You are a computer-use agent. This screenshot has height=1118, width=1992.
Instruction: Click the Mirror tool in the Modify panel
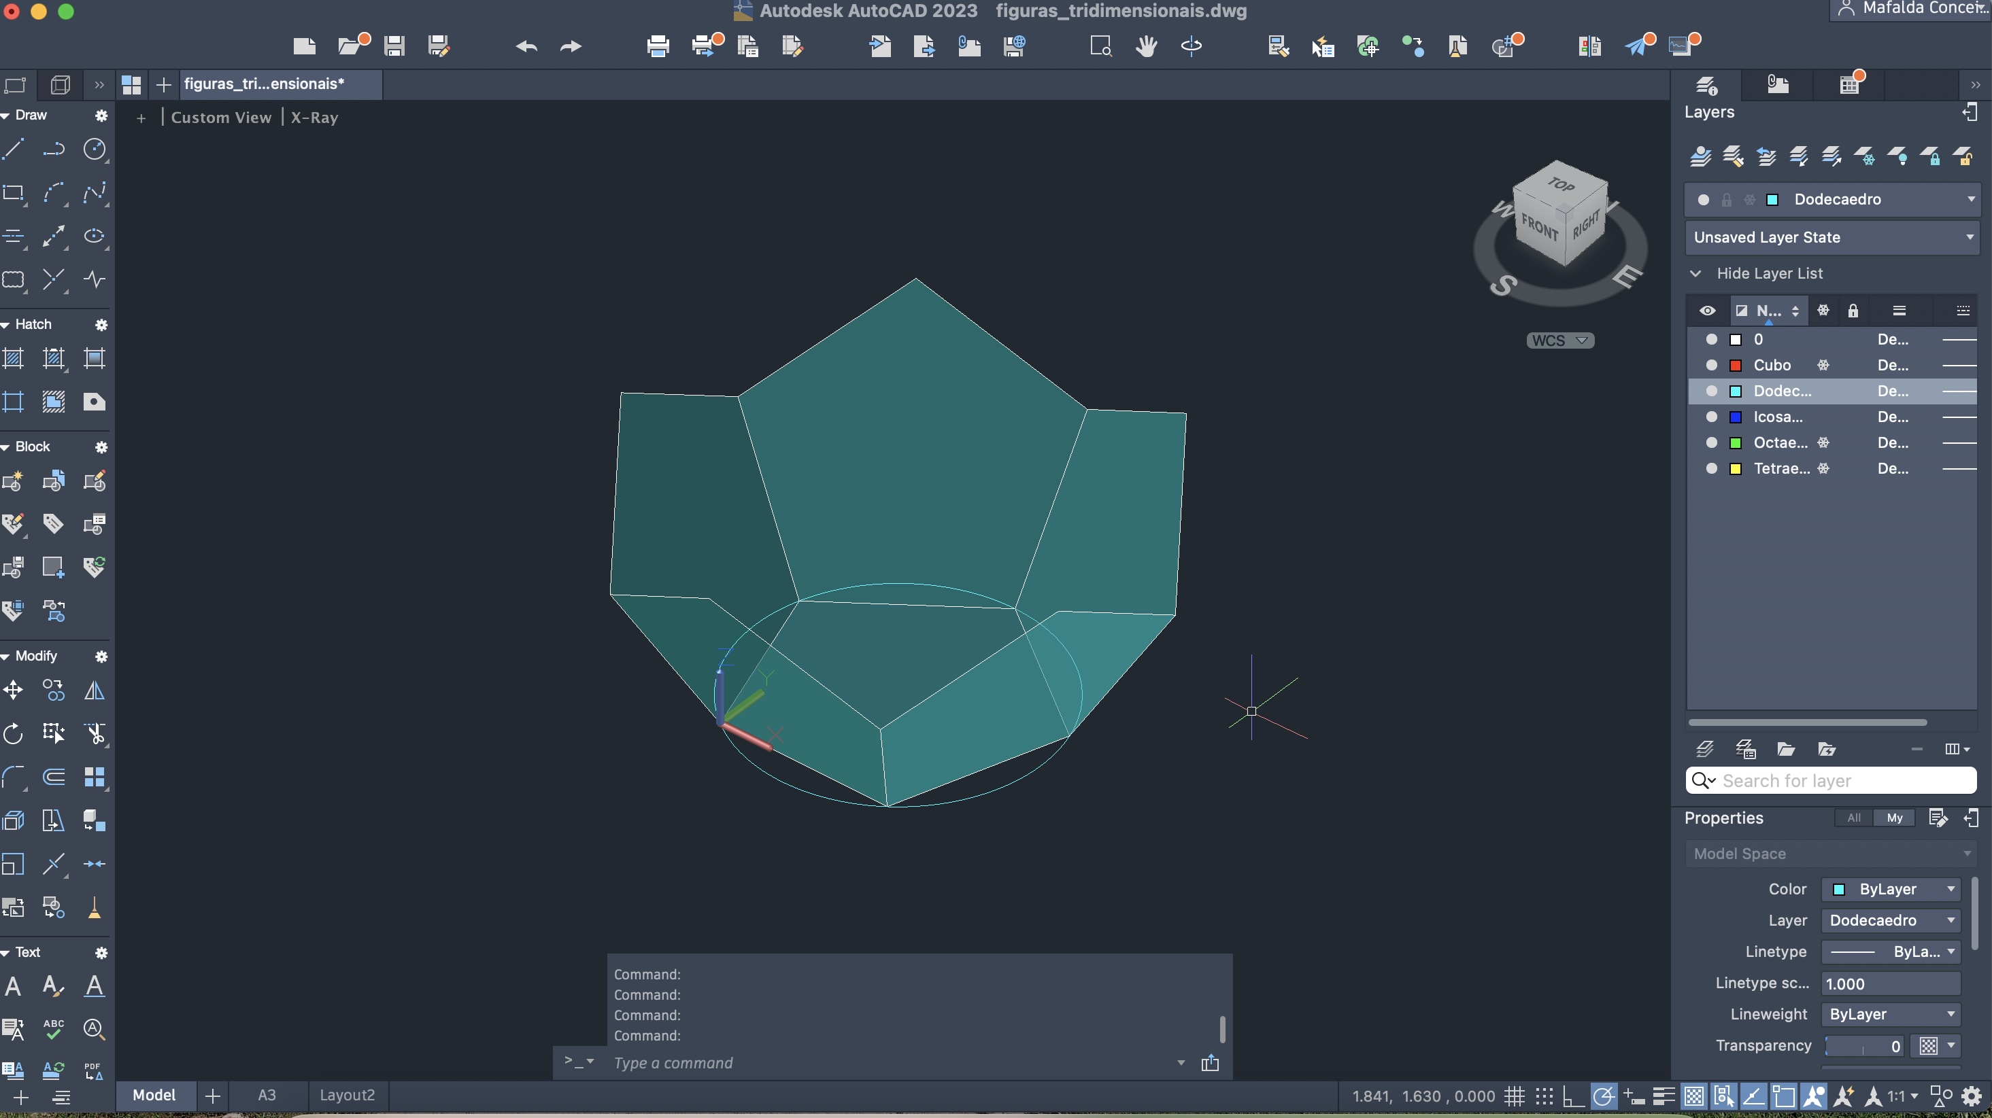[95, 690]
